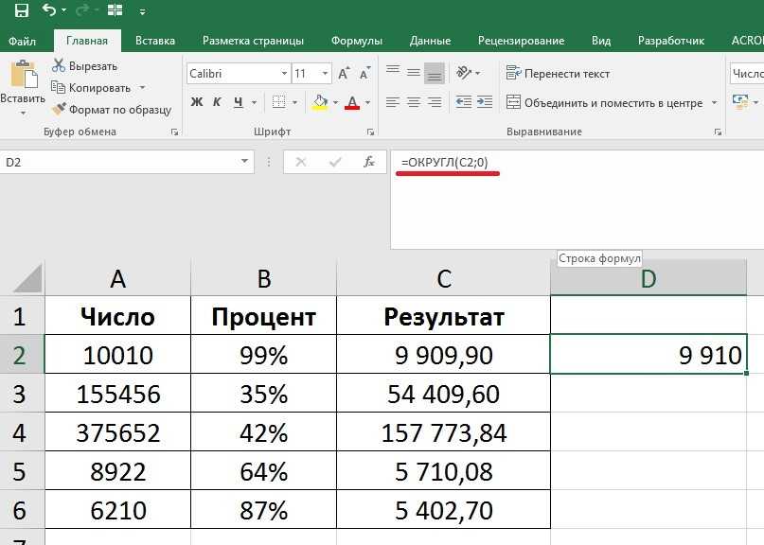This screenshot has height=545, width=764.
Task: Expand the Name Box dropdown arrow
Action: (245, 162)
